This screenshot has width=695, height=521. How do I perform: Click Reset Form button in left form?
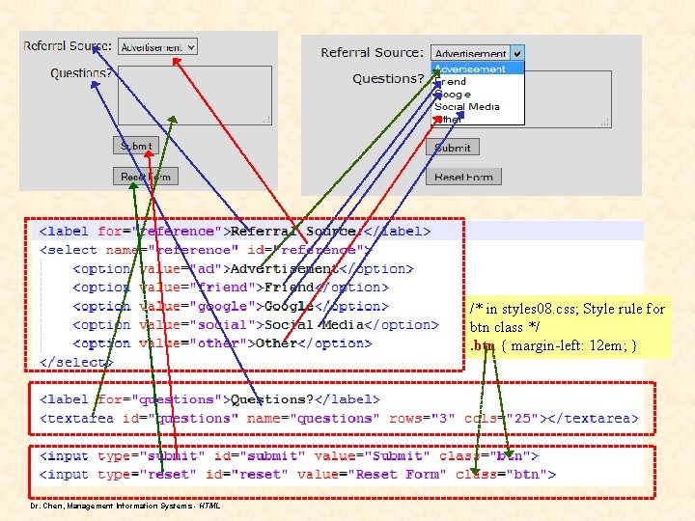pos(146,177)
